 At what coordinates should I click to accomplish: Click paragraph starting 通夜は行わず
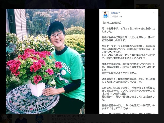(128, 80)
